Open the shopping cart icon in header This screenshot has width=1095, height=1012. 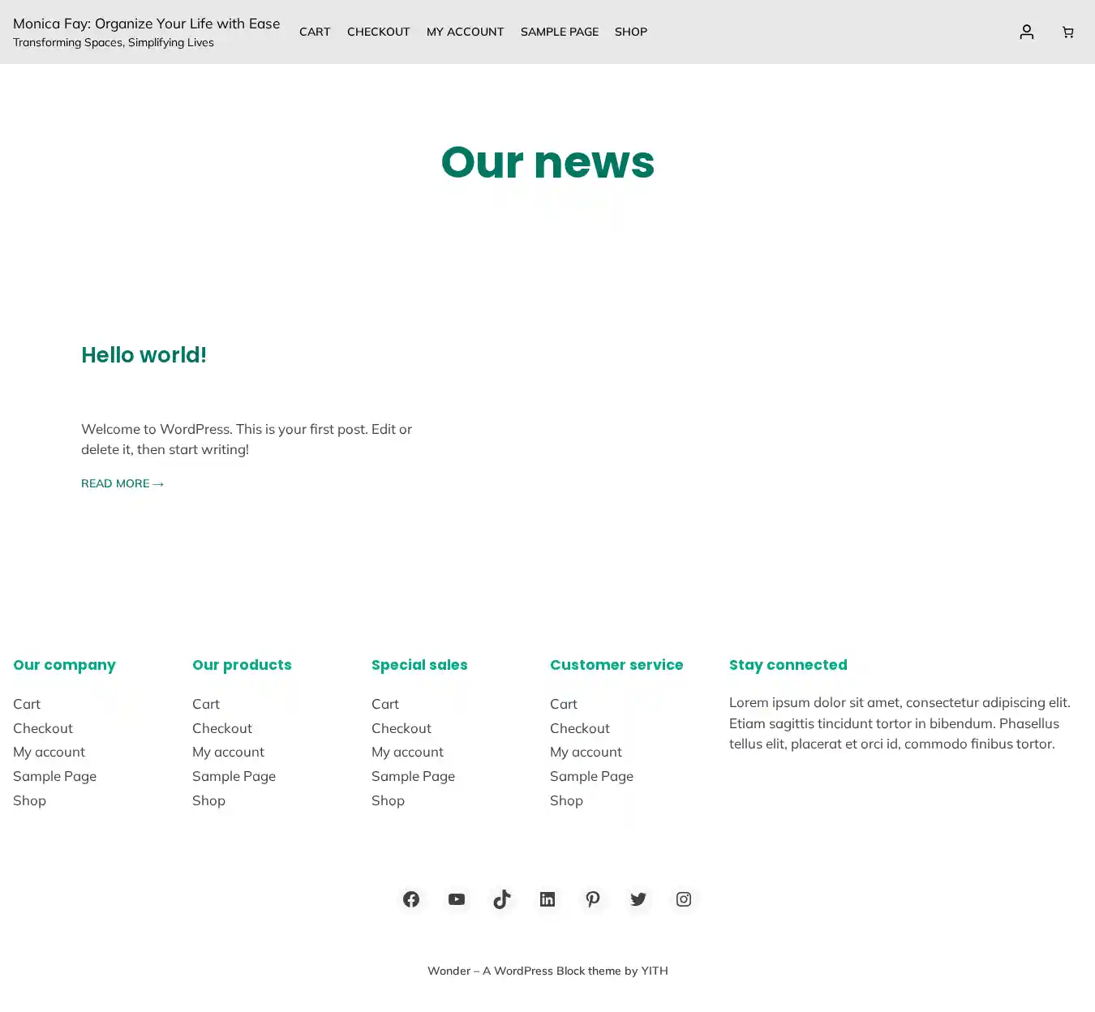(1067, 32)
